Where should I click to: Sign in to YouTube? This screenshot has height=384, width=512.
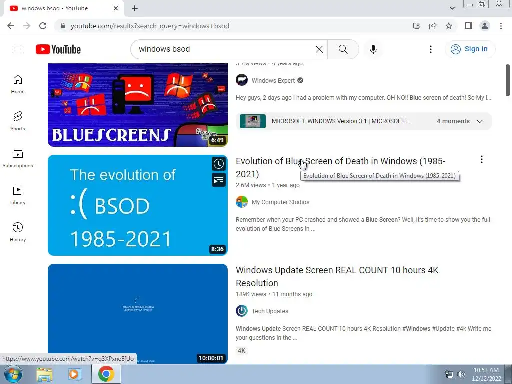tap(470, 49)
